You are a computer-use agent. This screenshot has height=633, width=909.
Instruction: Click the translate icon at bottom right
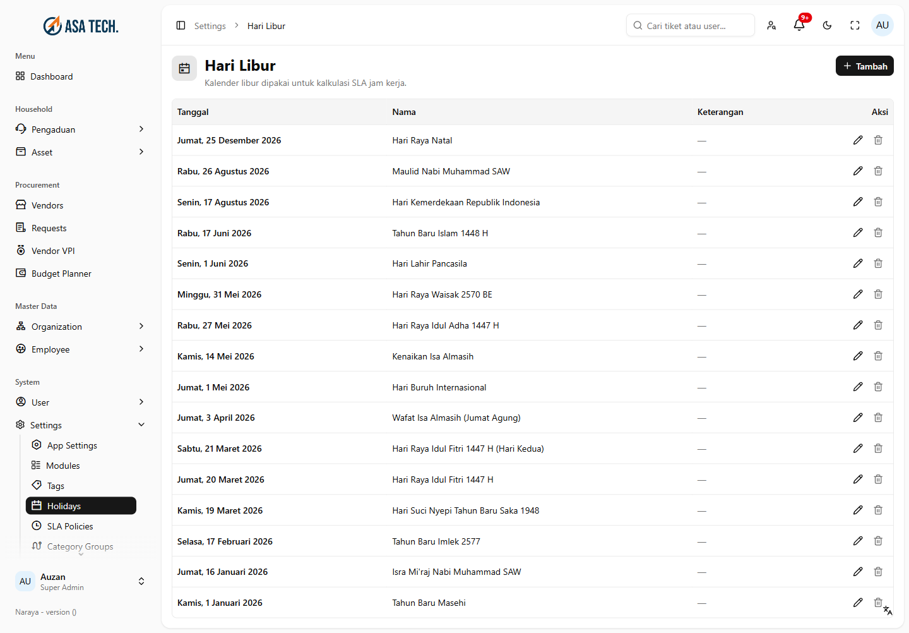tap(888, 611)
